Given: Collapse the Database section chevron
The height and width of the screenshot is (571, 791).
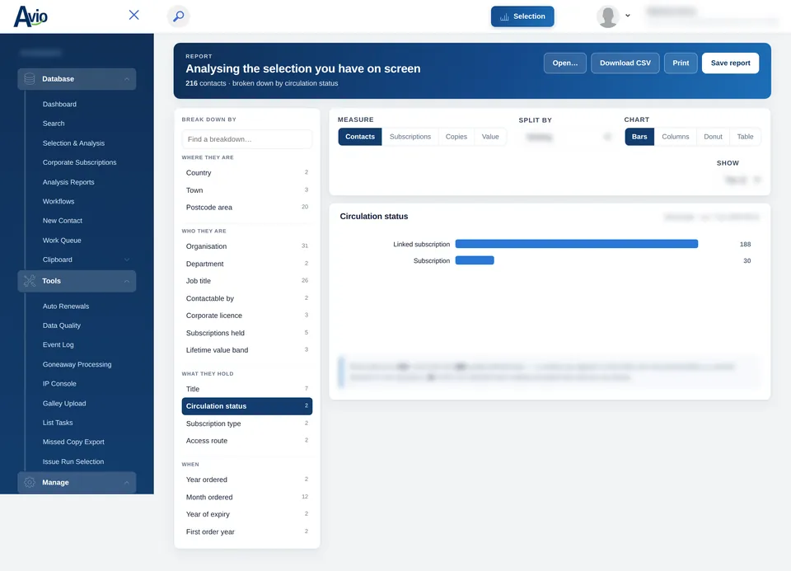Looking at the screenshot, I should [127, 79].
